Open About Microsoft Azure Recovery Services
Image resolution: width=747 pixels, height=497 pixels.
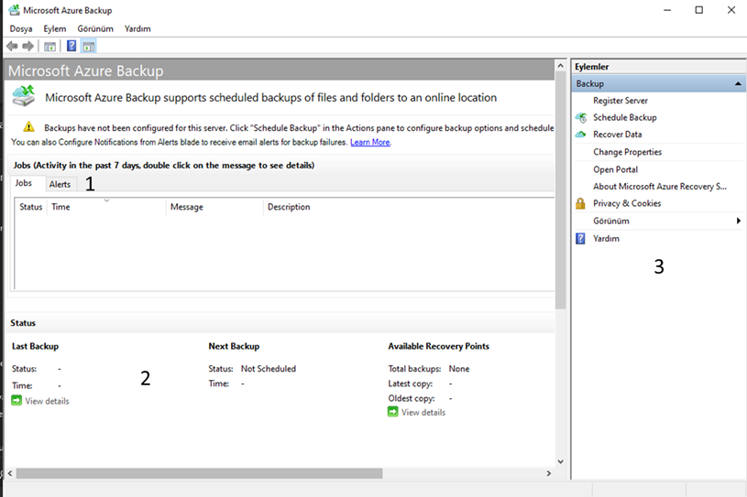click(660, 187)
